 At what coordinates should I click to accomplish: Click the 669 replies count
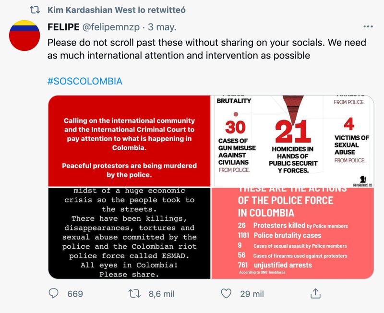pyautogui.click(x=75, y=294)
